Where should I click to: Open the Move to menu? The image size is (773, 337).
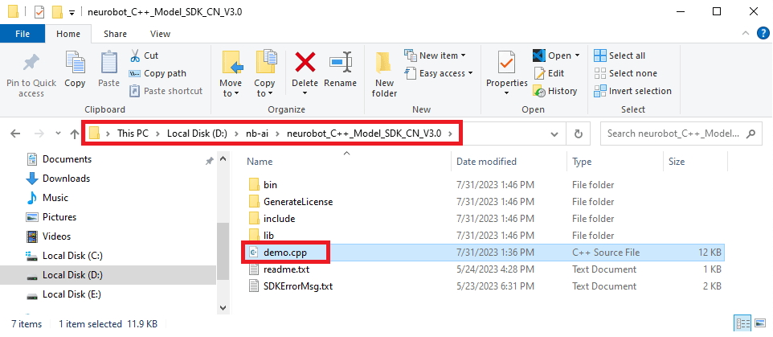231,74
